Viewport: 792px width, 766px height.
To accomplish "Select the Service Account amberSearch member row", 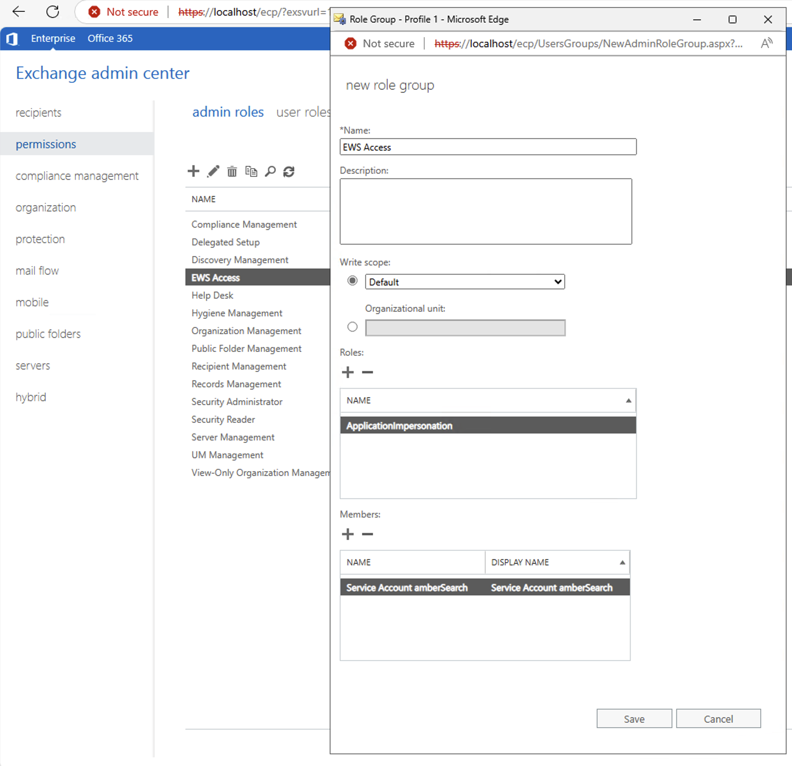I will click(485, 587).
